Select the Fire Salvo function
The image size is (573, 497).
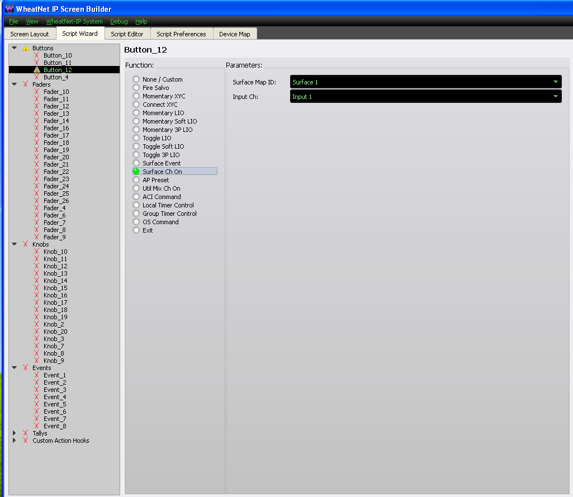tap(135, 88)
